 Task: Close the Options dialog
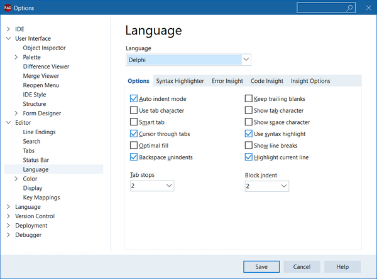pos(369,8)
